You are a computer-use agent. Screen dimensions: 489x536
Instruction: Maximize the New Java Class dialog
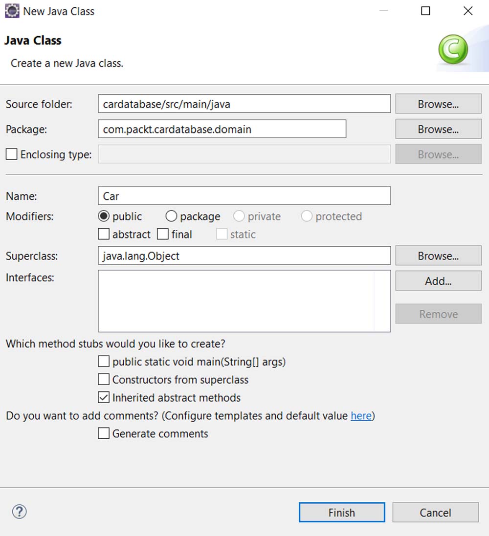click(426, 11)
